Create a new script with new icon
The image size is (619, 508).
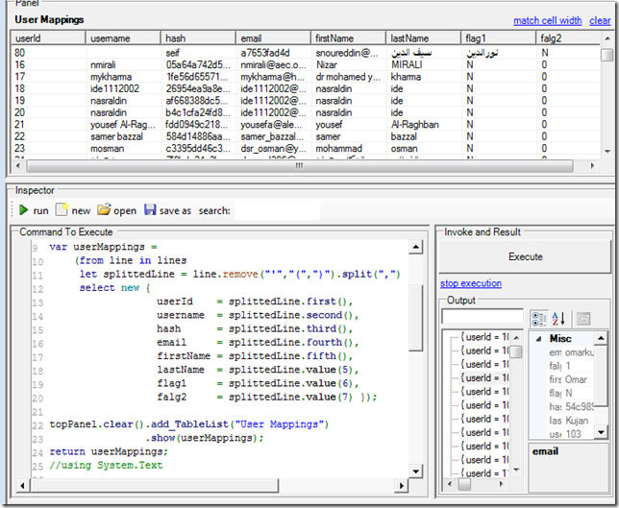[62, 210]
